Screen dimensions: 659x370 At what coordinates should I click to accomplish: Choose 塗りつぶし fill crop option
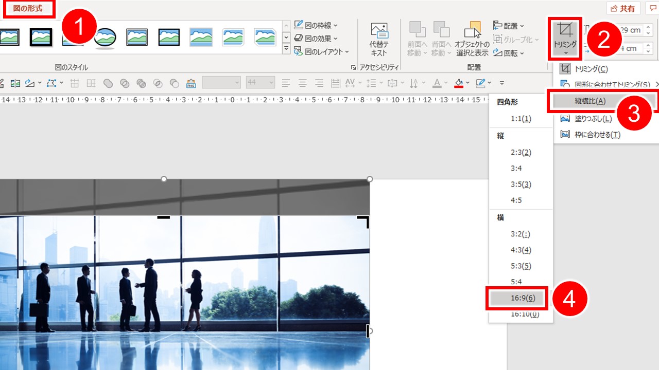592,118
